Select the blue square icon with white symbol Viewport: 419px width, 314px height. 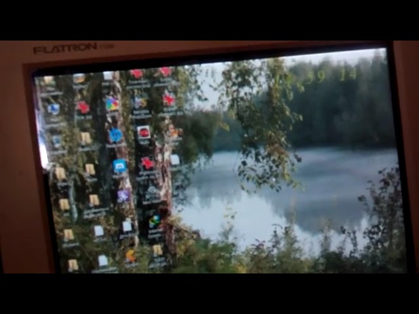point(120,166)
